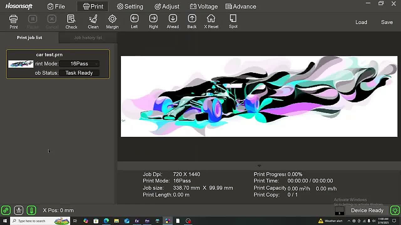Feed media Ahead
This screenshot has height=225, width=401.
click(173, 22)
